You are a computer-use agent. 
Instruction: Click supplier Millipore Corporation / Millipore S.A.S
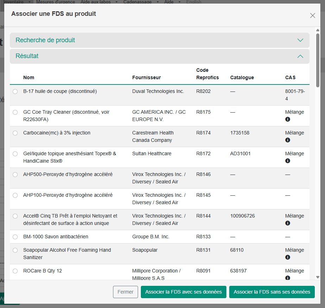point(156,274)
